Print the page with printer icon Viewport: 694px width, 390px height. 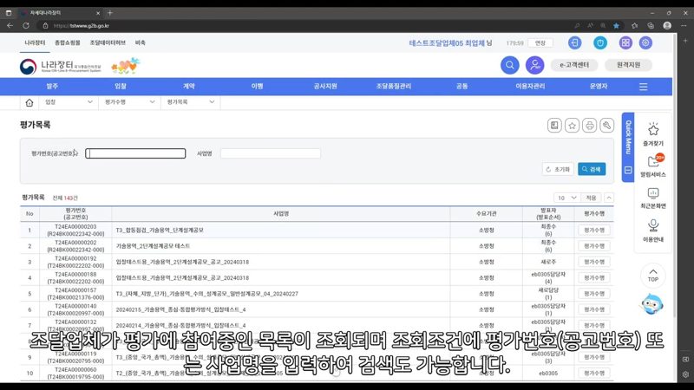point(590,126)
